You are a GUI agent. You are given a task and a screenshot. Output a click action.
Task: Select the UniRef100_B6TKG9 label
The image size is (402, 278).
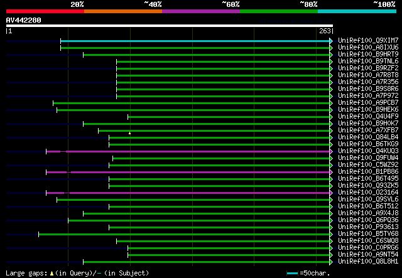pos(368,144)
